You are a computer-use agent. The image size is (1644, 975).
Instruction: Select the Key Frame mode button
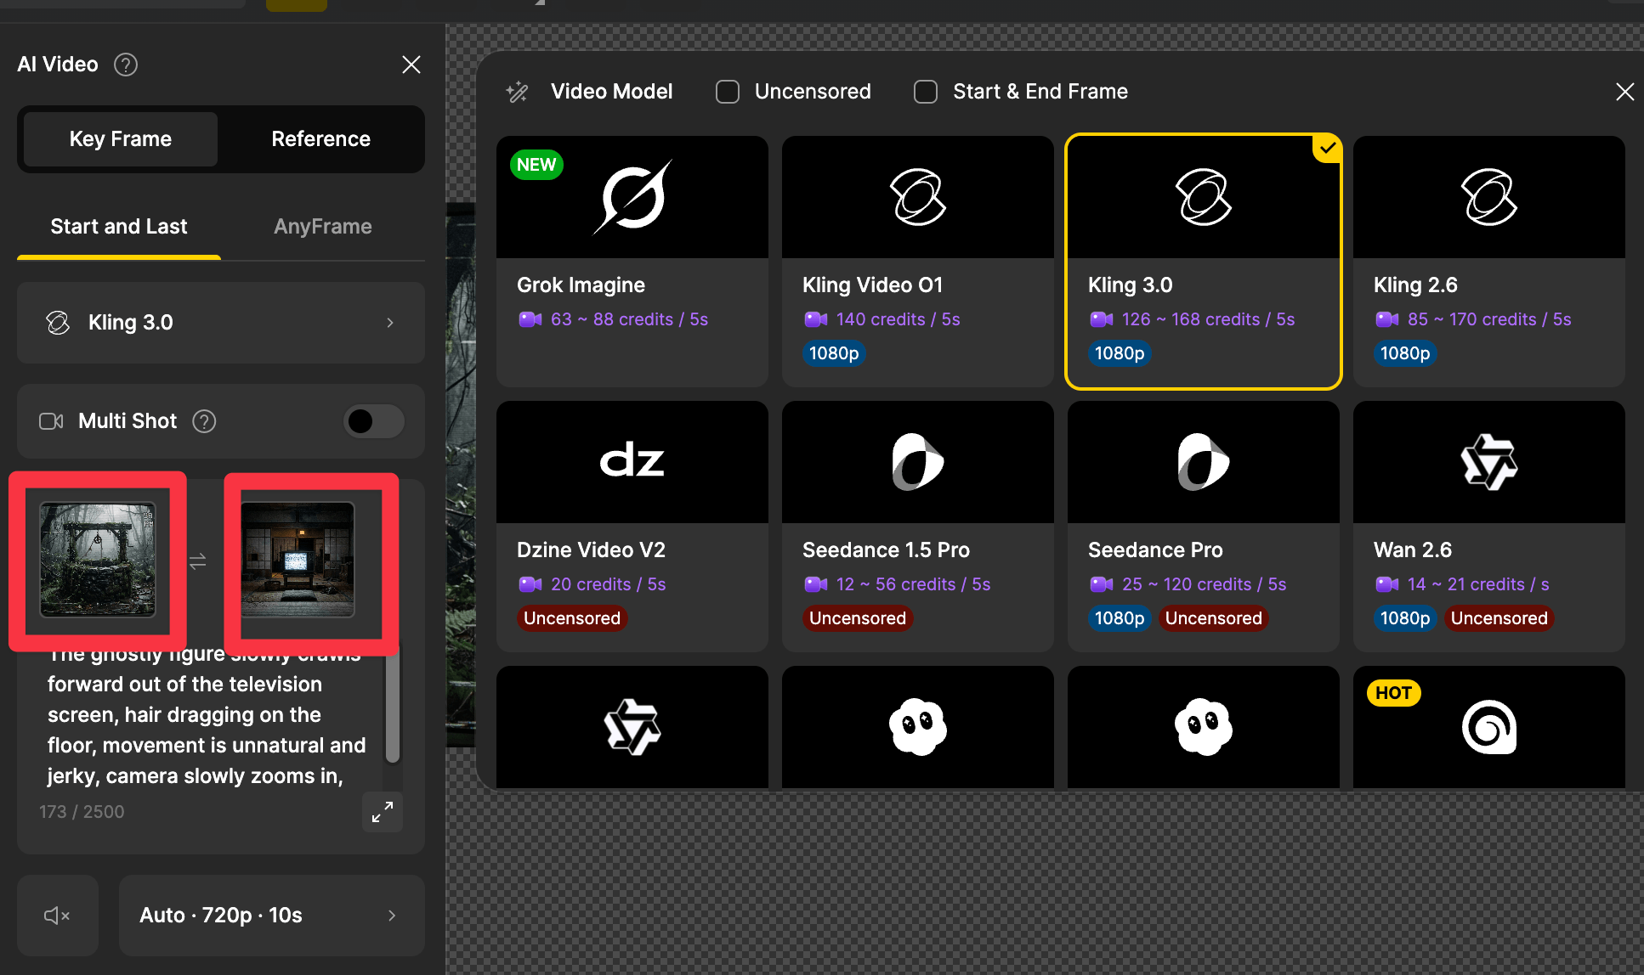[121, 139]
